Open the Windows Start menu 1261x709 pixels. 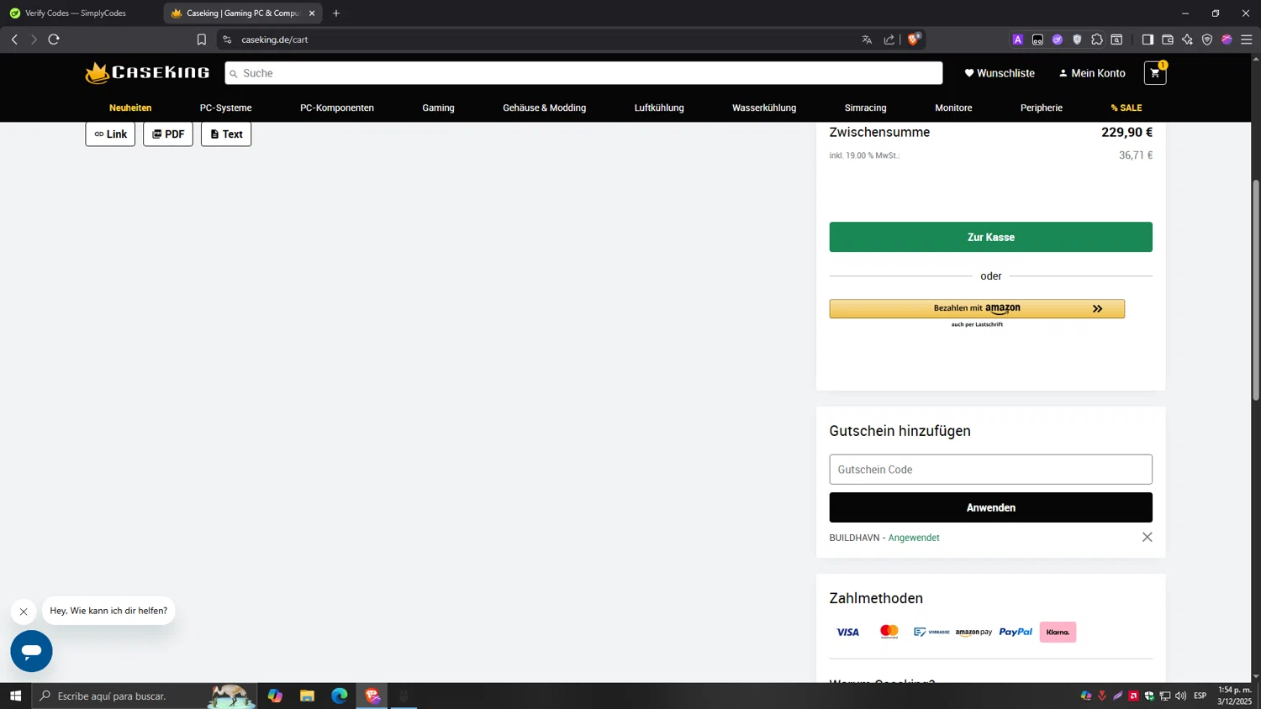click(15, 696)
